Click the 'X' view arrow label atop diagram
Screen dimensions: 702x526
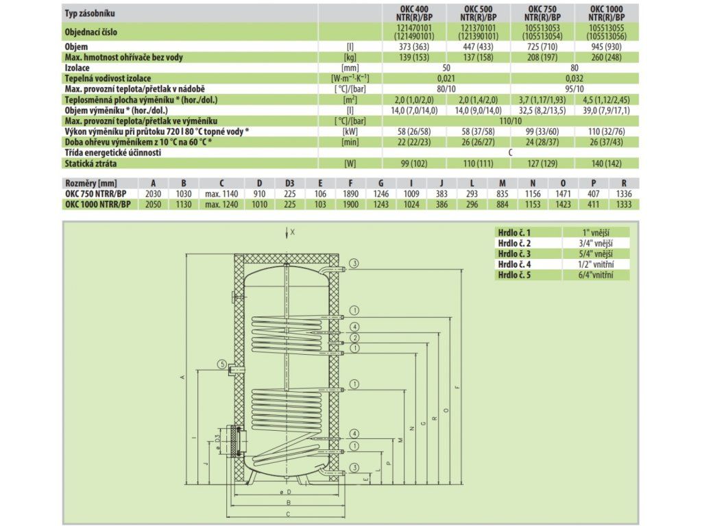click(x=293, y=232)
